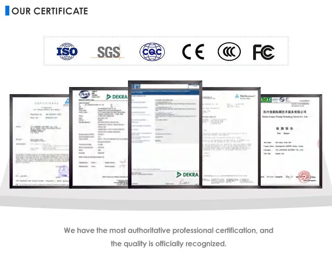Select the CQC globe logo
This screenshot has height=262, width=332.
click(x=152, y=52)
